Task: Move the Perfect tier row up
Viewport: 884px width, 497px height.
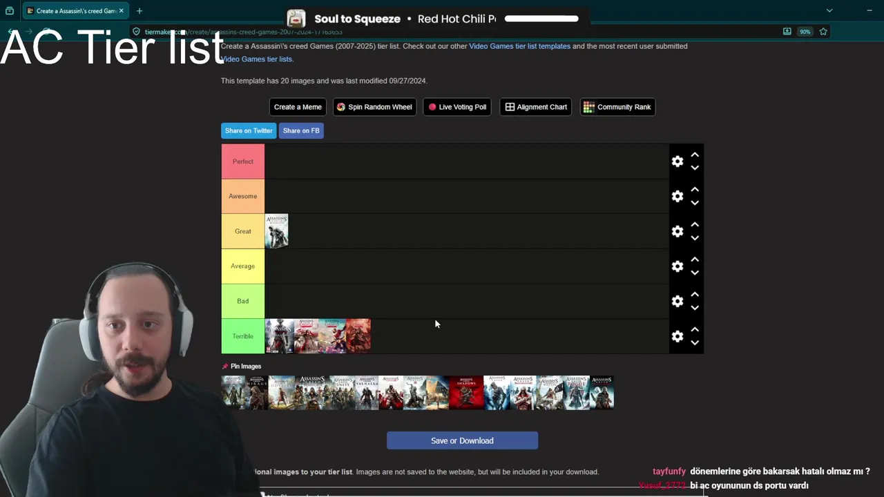Action: 695,155
